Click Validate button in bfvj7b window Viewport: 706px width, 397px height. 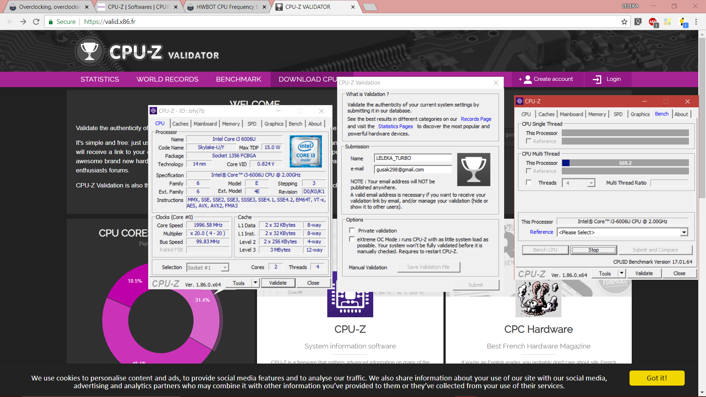[x=278, y=283]
